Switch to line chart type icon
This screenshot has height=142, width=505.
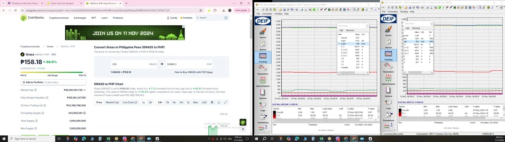pos(144,102)
